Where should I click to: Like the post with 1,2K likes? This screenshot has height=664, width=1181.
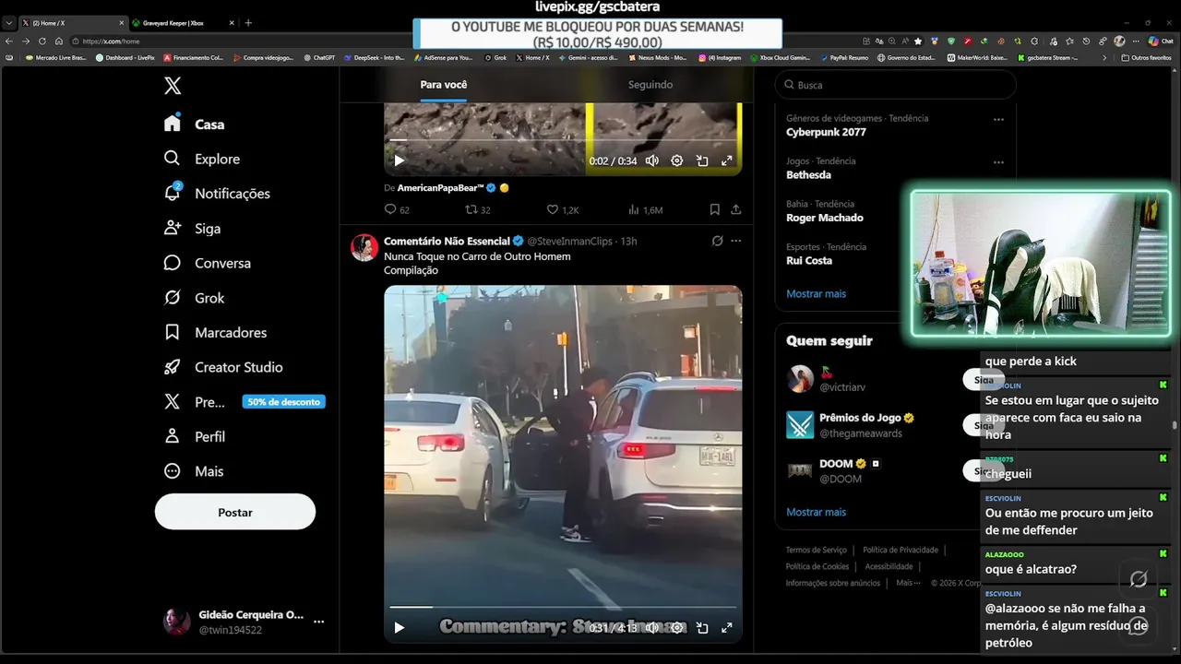click(x=552, y=210)
